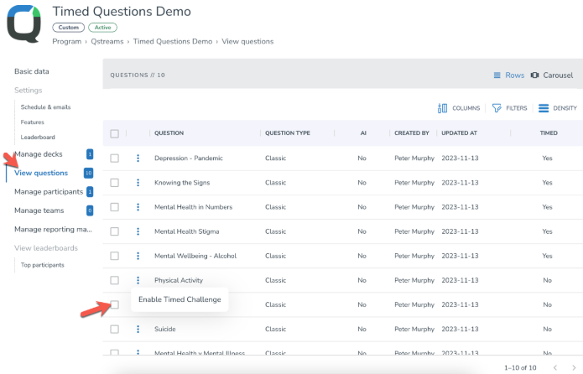Check the Mental Health Stigma row
This screenshot has width=583, height=374.
point(115,231)
